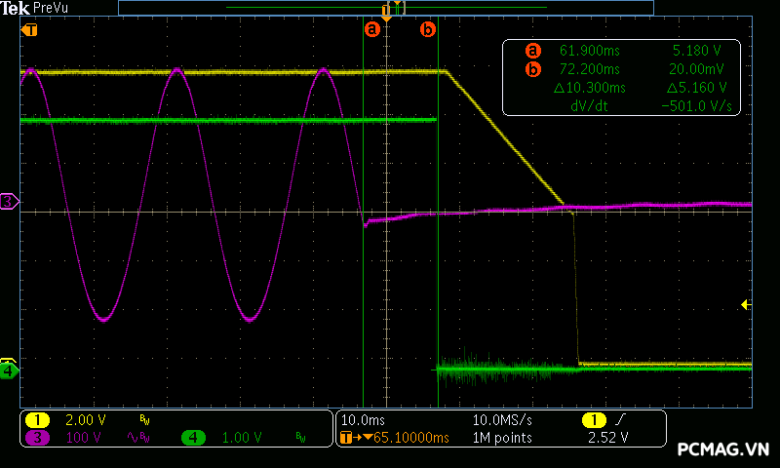Open the PCMAG.VN watermark link

[723, 449]
